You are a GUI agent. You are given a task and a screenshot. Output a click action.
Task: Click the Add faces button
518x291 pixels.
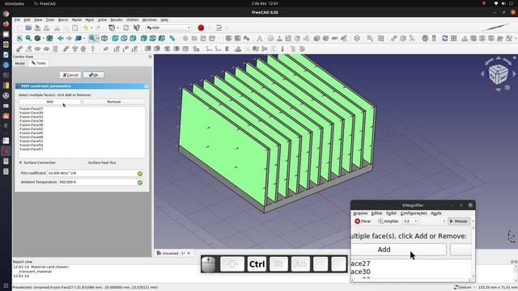pyautogui.click(x=49, y=102)
